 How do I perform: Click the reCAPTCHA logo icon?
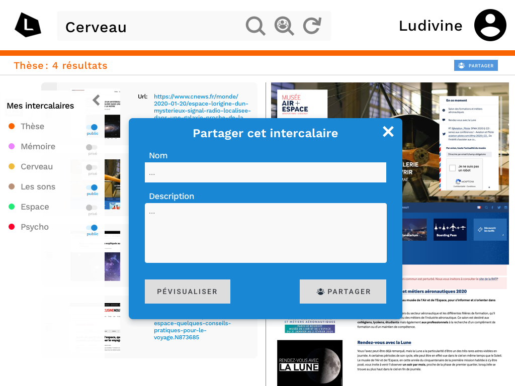pyautogui.click(x=458, y=181)
